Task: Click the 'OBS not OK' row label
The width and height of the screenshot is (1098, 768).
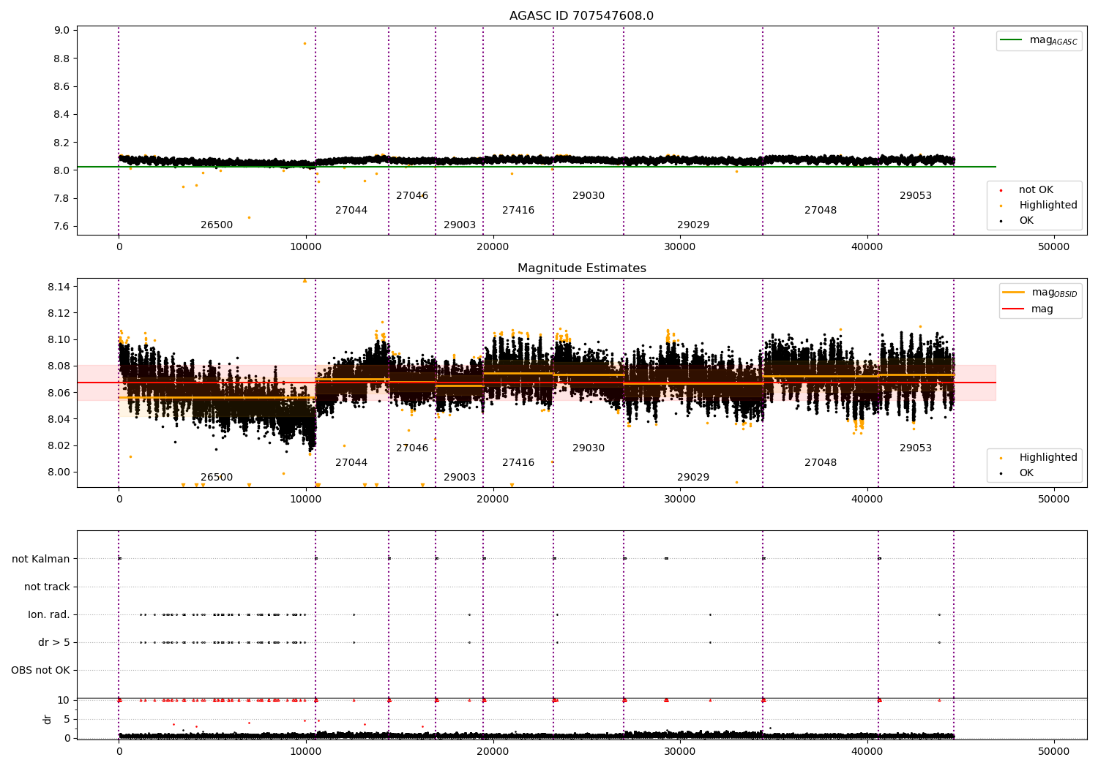Action: tap(41, 671)
